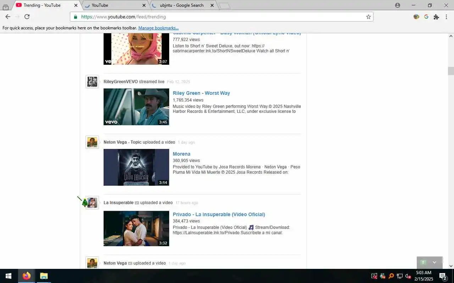Play the Privado La Insuperable thumbnail
Viewport: 454px width, 283px height.
(136, 229)
